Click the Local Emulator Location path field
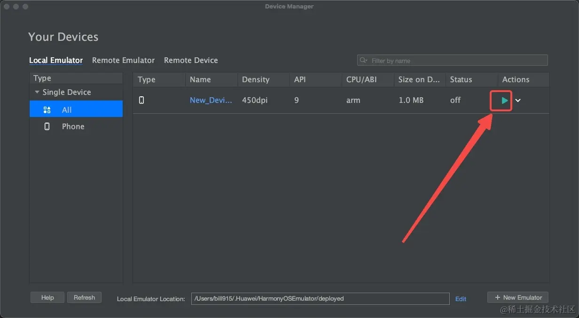579x318 pixels. pos(320,299)
